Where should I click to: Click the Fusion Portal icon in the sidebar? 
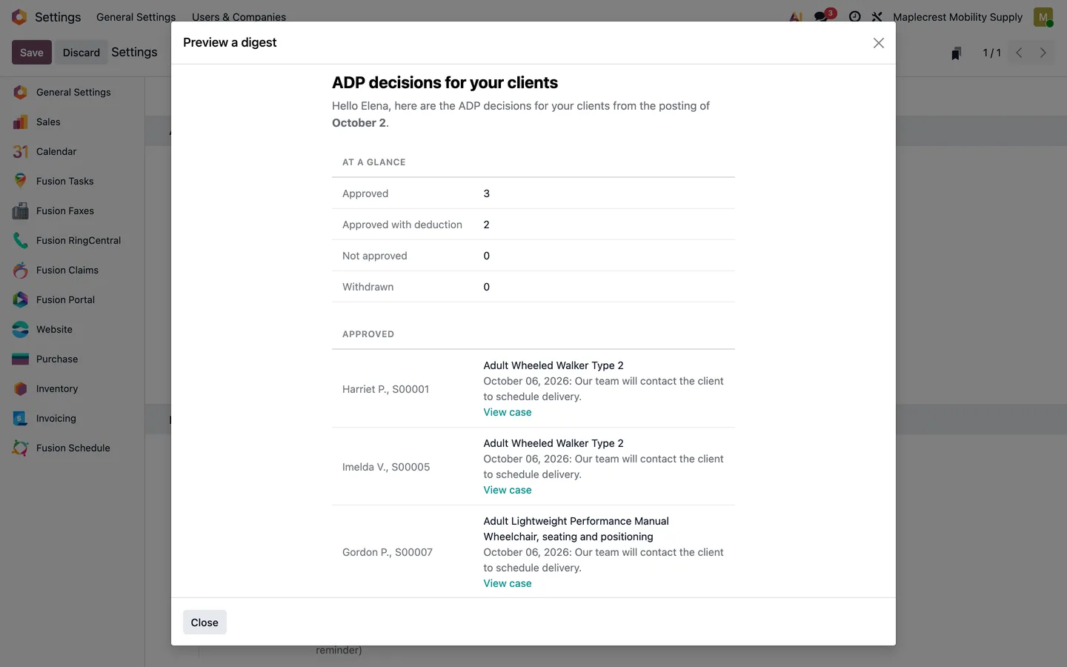click(x=21, y=299)
